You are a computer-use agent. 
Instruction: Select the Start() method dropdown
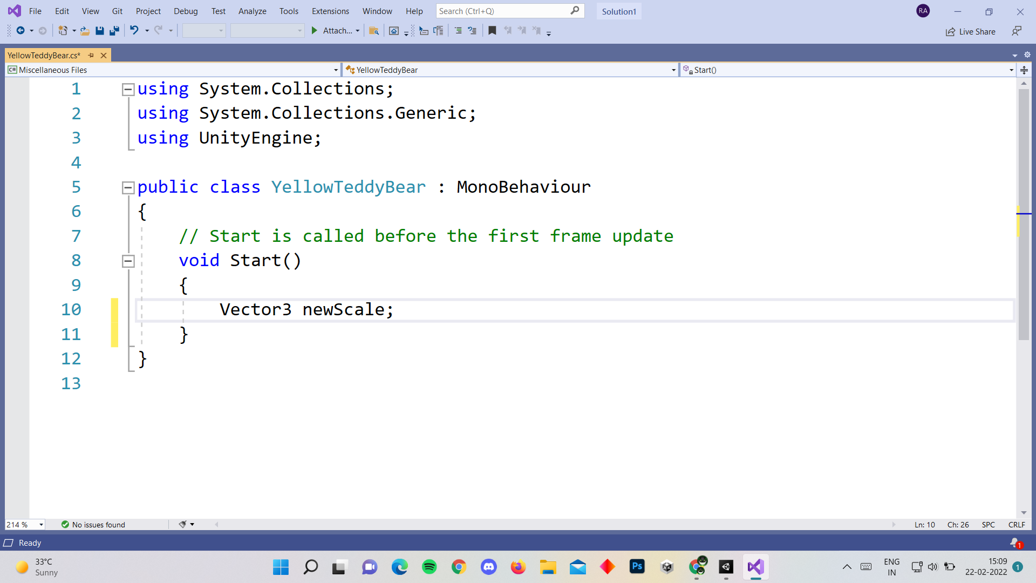click(846, 70)
